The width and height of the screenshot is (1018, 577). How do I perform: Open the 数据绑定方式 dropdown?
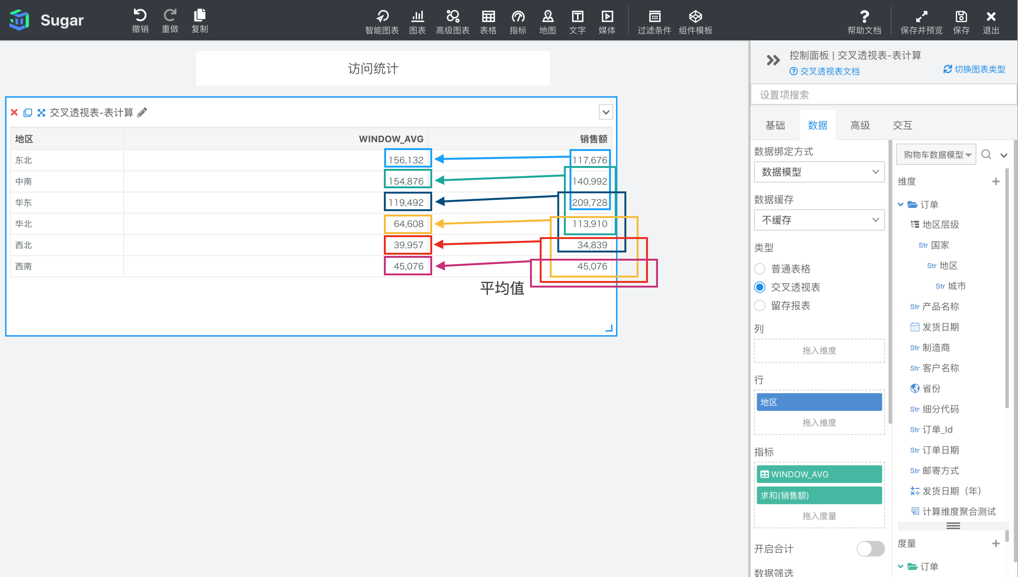point(819,172)
